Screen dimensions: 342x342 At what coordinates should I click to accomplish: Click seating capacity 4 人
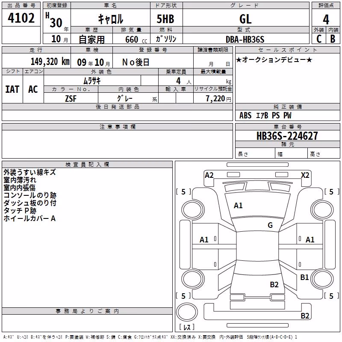click(x=184, y=81)
